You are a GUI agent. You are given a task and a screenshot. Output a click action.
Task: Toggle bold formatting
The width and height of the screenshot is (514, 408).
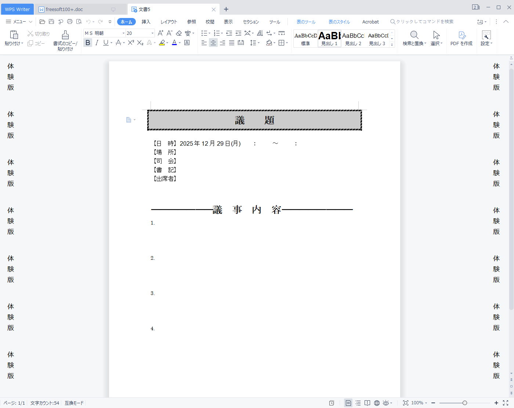[88, 43]
